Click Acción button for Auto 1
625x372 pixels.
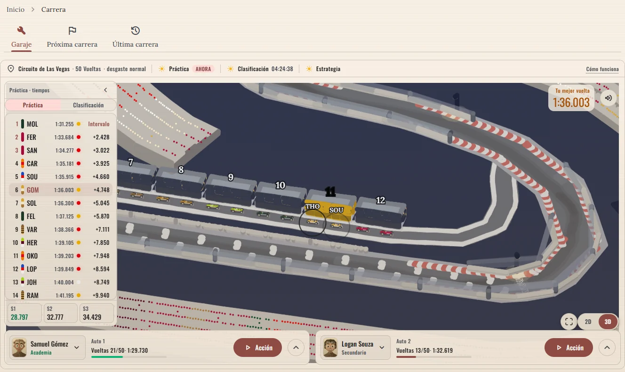pos(257,348)
